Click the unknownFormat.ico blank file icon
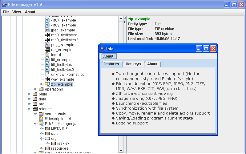 (x=47, y=74)
